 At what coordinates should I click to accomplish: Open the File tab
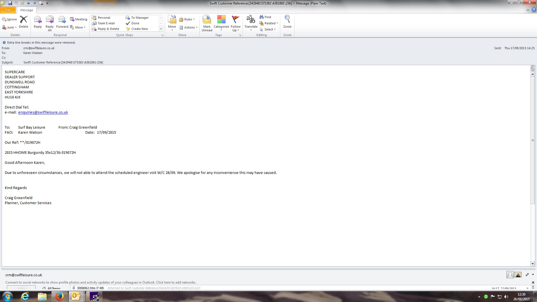pos(8,10)
